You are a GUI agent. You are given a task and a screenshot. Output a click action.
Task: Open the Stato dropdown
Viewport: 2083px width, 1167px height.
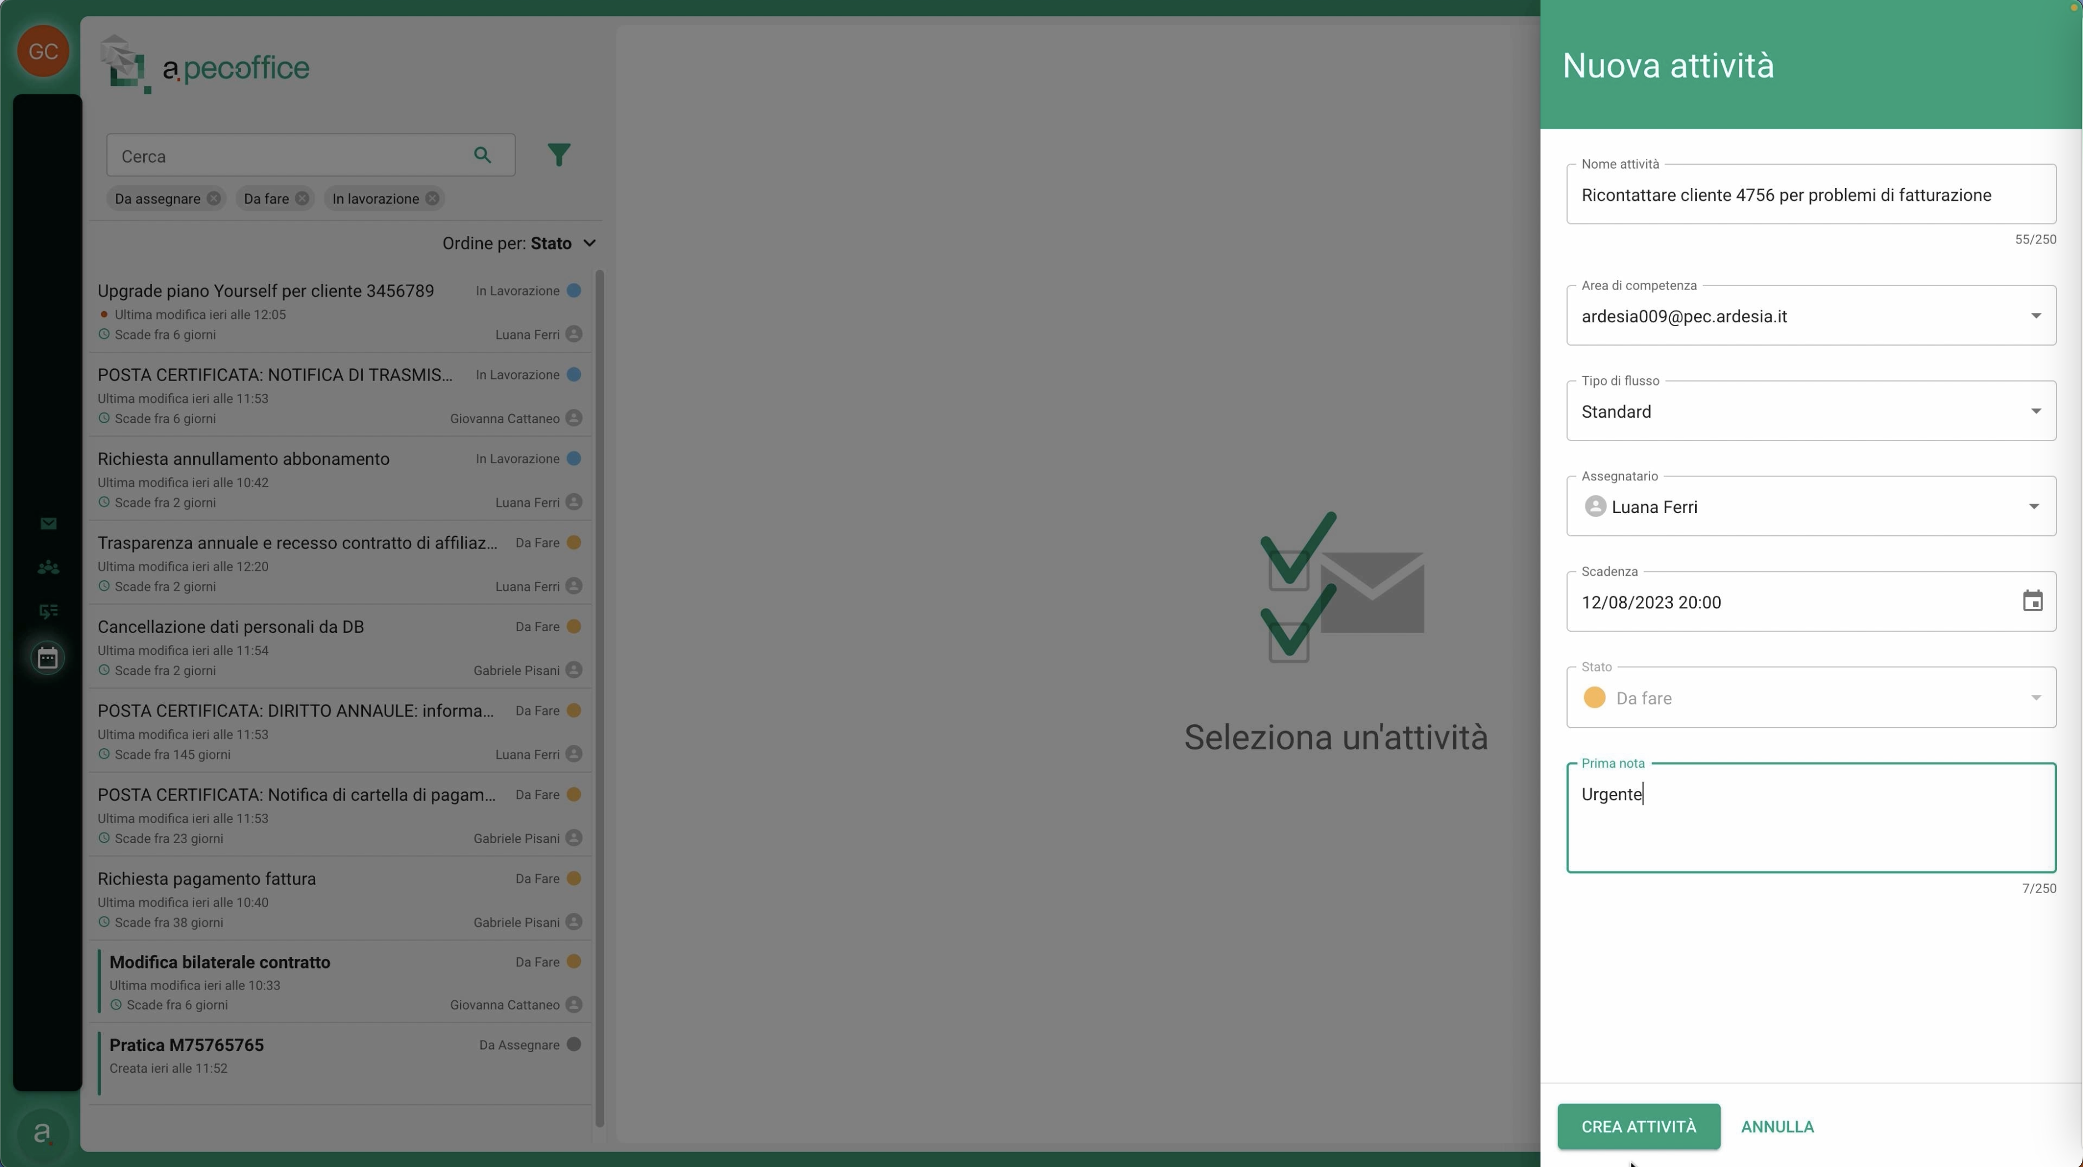coord(1811,697)
